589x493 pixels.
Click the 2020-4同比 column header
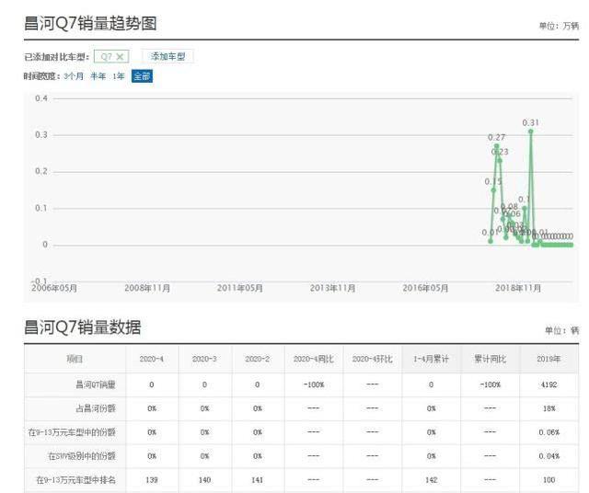[x=313, y=359]
